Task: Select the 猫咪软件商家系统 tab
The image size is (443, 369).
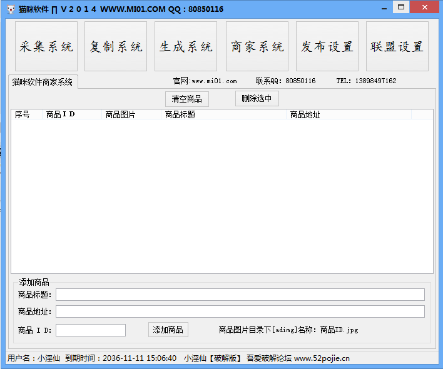Action: point(43,82)
